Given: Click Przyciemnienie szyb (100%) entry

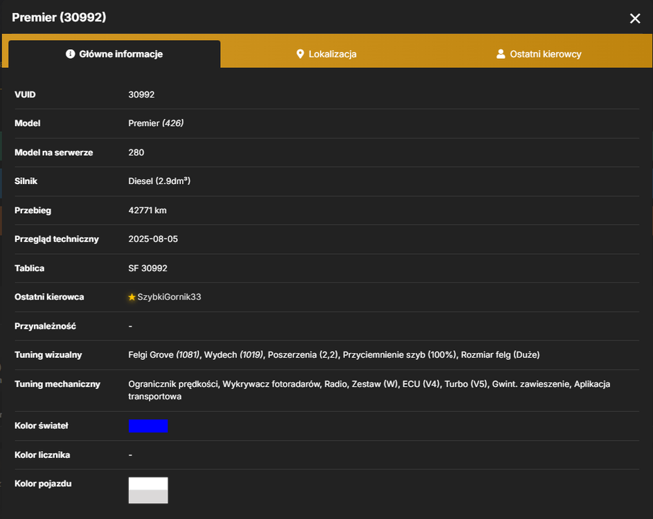Looking at the screenshot, I should [400, 354].
